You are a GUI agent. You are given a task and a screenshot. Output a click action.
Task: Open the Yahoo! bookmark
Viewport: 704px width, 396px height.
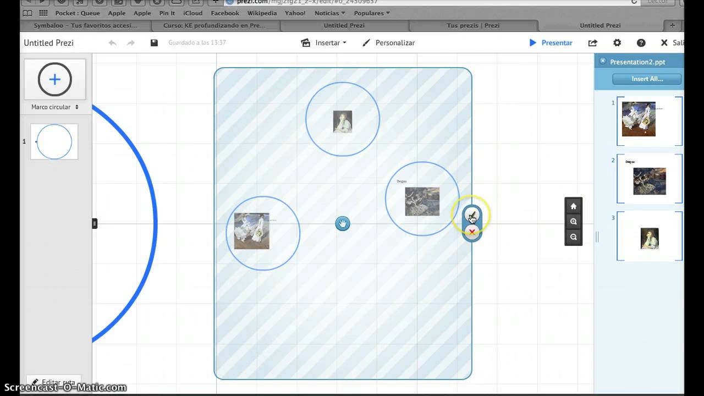pyautogui.click(x=295, y=13)
